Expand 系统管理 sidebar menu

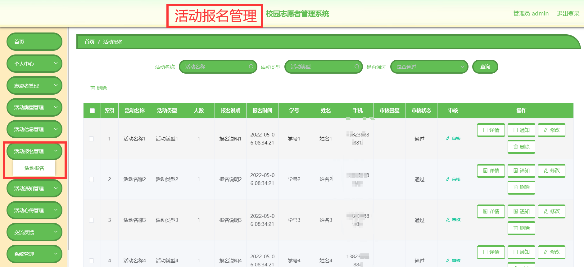(x=34, y=254)
